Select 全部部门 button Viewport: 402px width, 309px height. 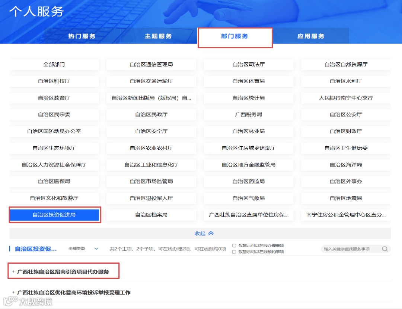[54, 65]
